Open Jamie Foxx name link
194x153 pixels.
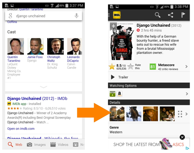click(x=35, y=57)
